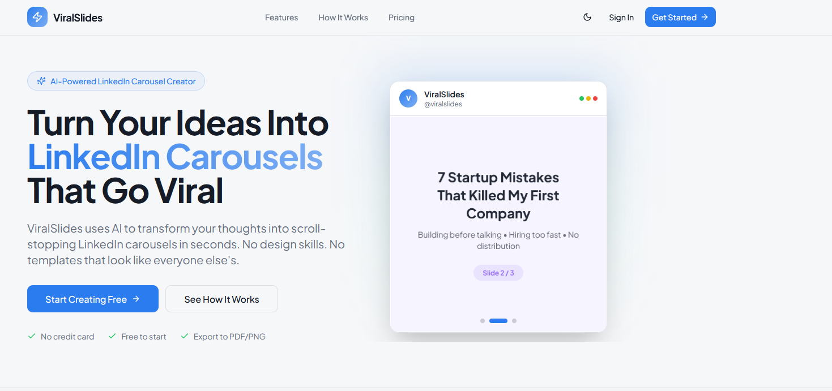Select the third carousel pagination dot
The height and width of the screenshot is (391, 832).
tap(514, 321)
